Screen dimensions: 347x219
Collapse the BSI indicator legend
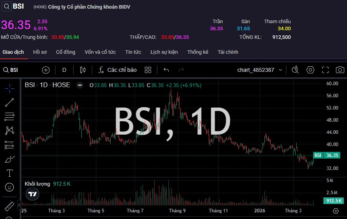80,85
